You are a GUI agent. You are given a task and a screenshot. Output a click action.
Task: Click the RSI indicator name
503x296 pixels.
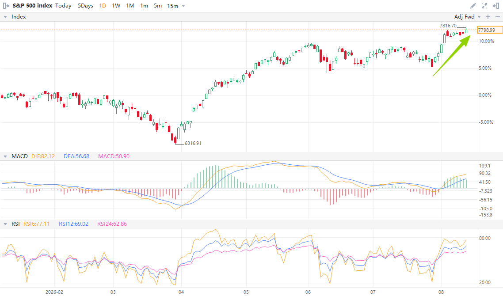coord(15,224)
